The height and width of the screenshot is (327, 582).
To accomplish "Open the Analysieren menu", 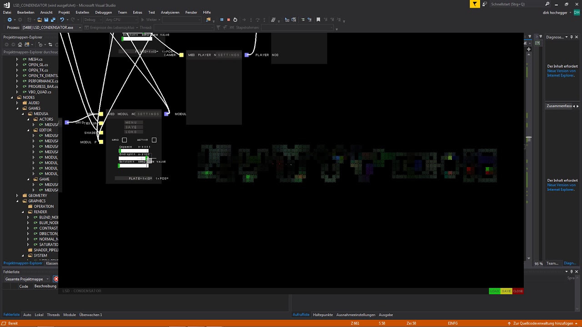I will point(170,12).
